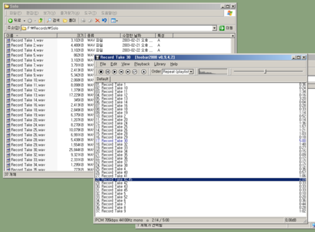The width and height of the screenshot is (315, 232).
Task: Click the Back button in Explorer
Action: [15, 21]
